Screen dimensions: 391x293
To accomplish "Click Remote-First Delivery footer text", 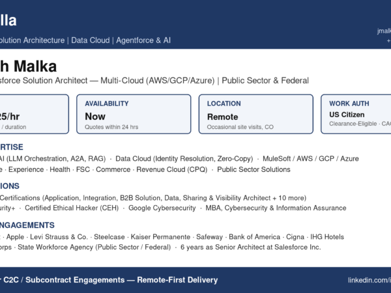I will point(177,280).
